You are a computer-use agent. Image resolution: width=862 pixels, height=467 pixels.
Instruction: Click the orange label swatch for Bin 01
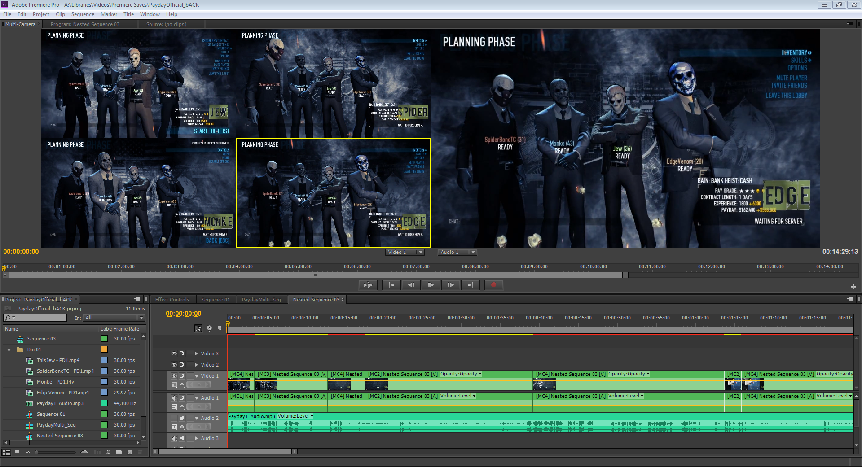[x=104, y=350]
